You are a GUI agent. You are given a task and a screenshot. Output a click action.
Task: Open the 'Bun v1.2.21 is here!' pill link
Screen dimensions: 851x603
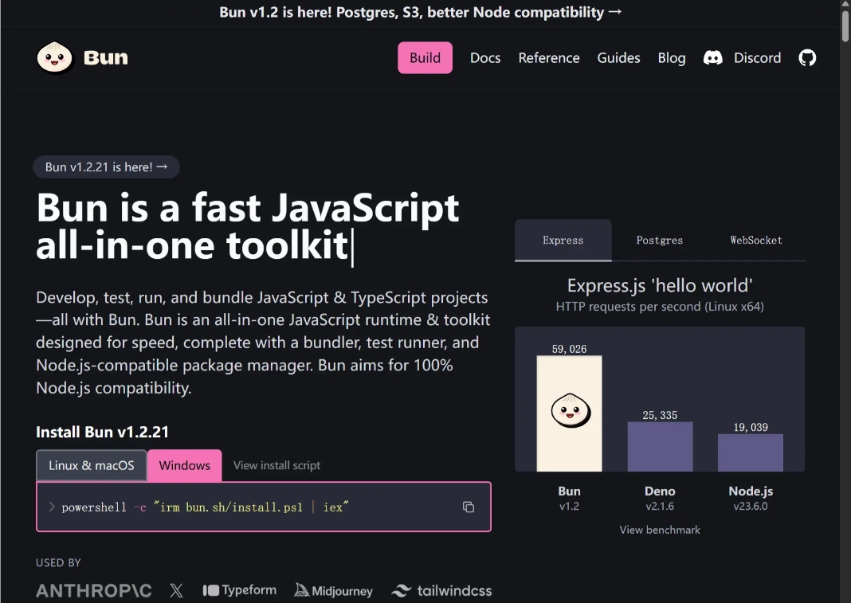click(x=107, y=167)
